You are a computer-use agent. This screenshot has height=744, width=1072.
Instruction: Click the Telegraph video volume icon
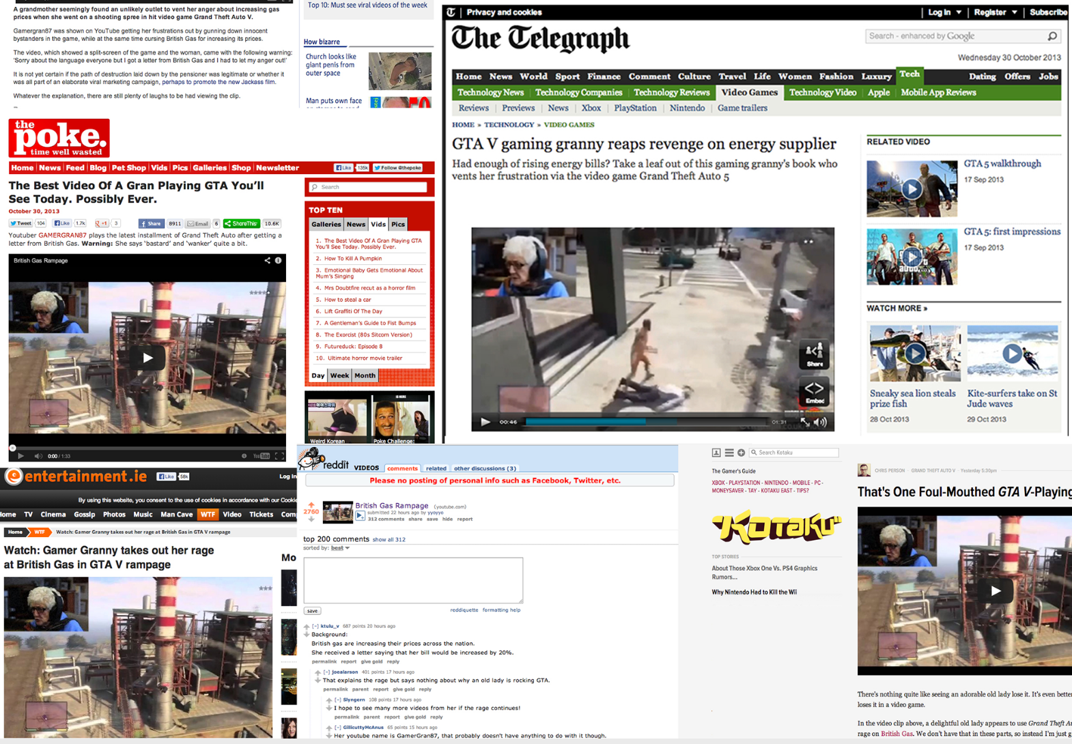pos(820,422)
